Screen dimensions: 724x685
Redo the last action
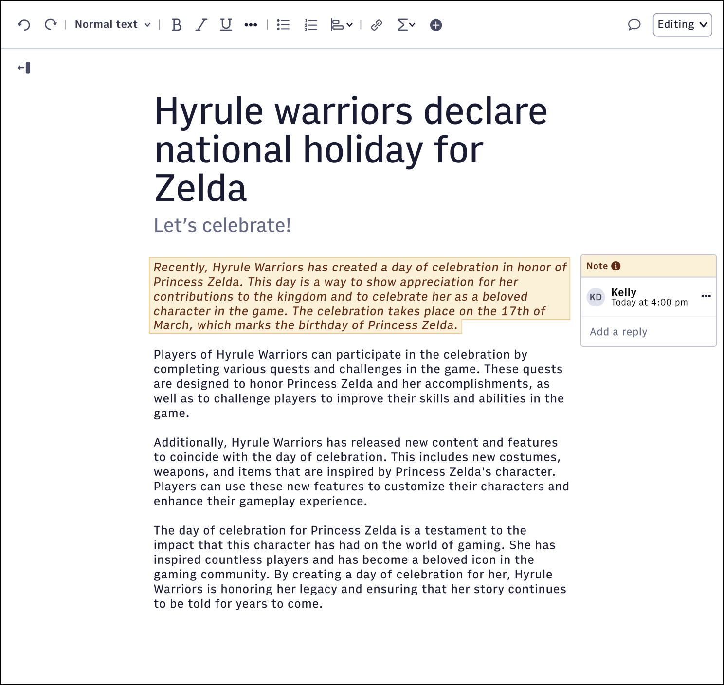51,25
